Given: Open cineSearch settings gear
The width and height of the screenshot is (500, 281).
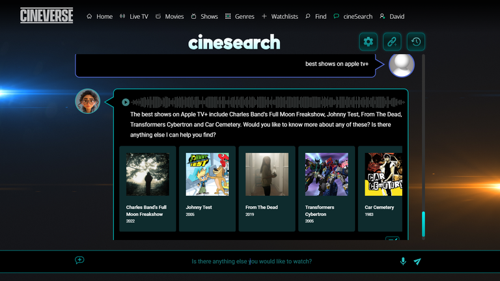Looking at the screenshot, I should (368, 42).
